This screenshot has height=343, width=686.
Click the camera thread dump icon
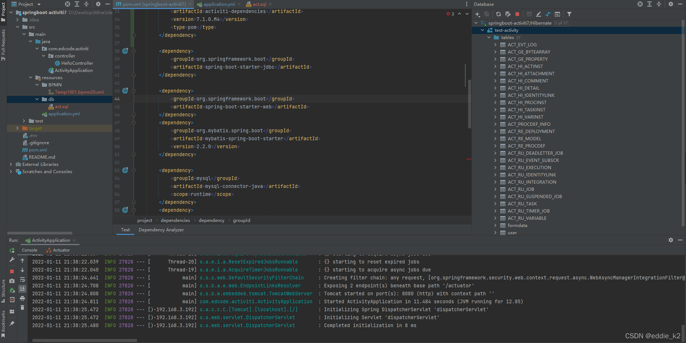coord(12,281)
